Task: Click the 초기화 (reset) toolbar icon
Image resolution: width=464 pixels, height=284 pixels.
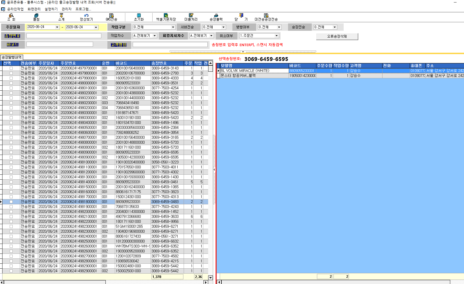Action: pyautogui.click(x=139, y=16)
